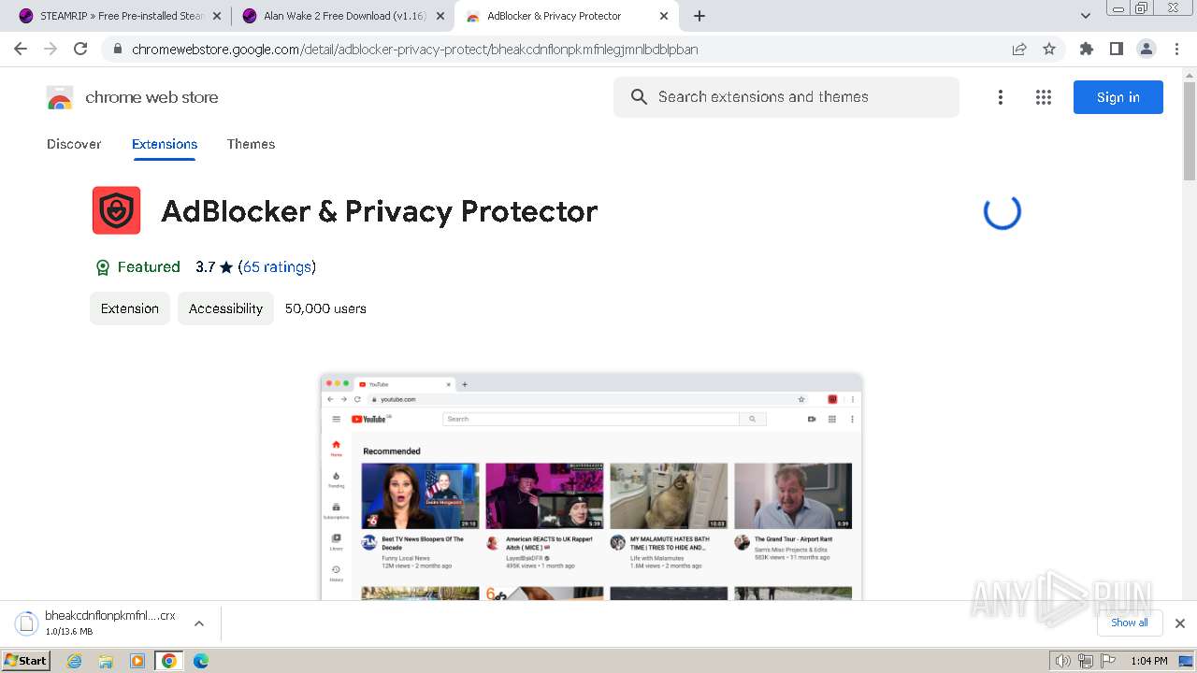Open the Extensions puzzle icon
The image size is (1197, 673).
(x=1086, y=50)
